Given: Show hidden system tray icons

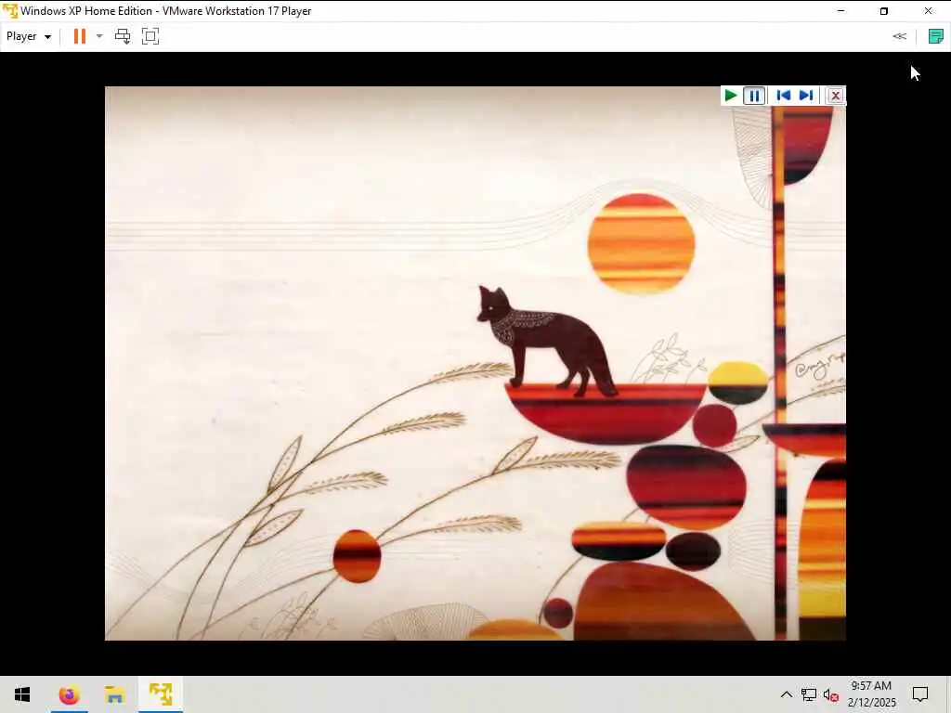Looking at the screenshot, I should 786,694.
